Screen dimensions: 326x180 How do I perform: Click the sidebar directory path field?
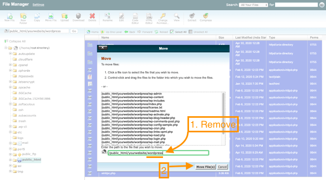39,31
